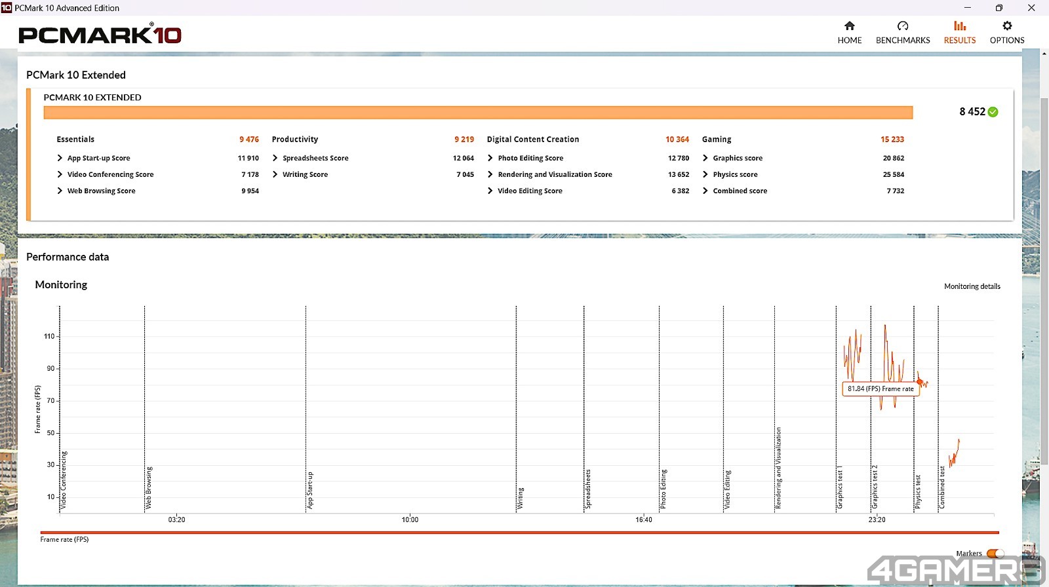Click the App Start-up timeline marker

(310, 490)
